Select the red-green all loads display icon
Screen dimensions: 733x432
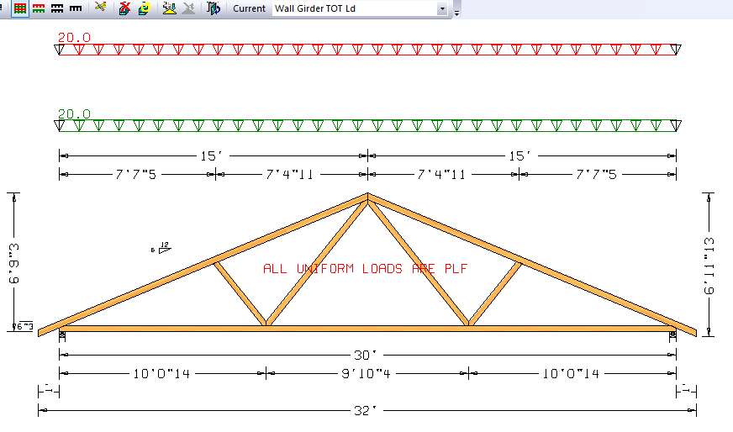[x=19, y=8]
